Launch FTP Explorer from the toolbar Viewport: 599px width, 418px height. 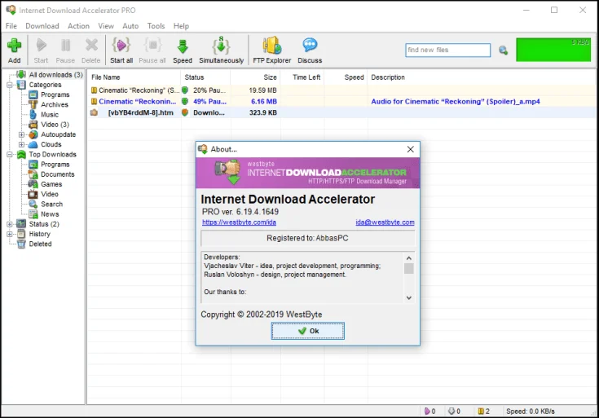pos(271,50)
